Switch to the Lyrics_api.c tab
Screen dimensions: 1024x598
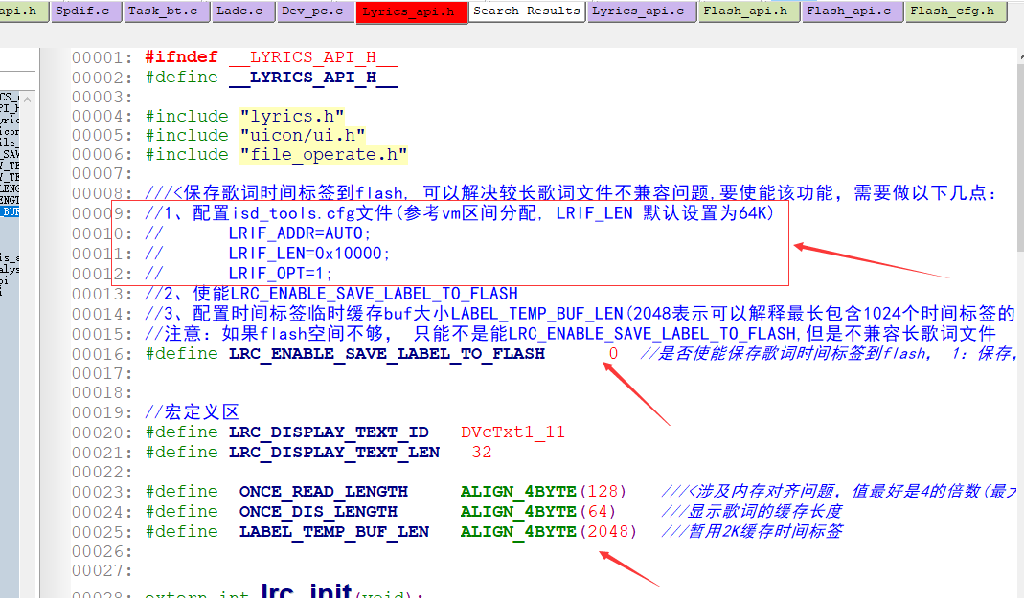point(642,11)
